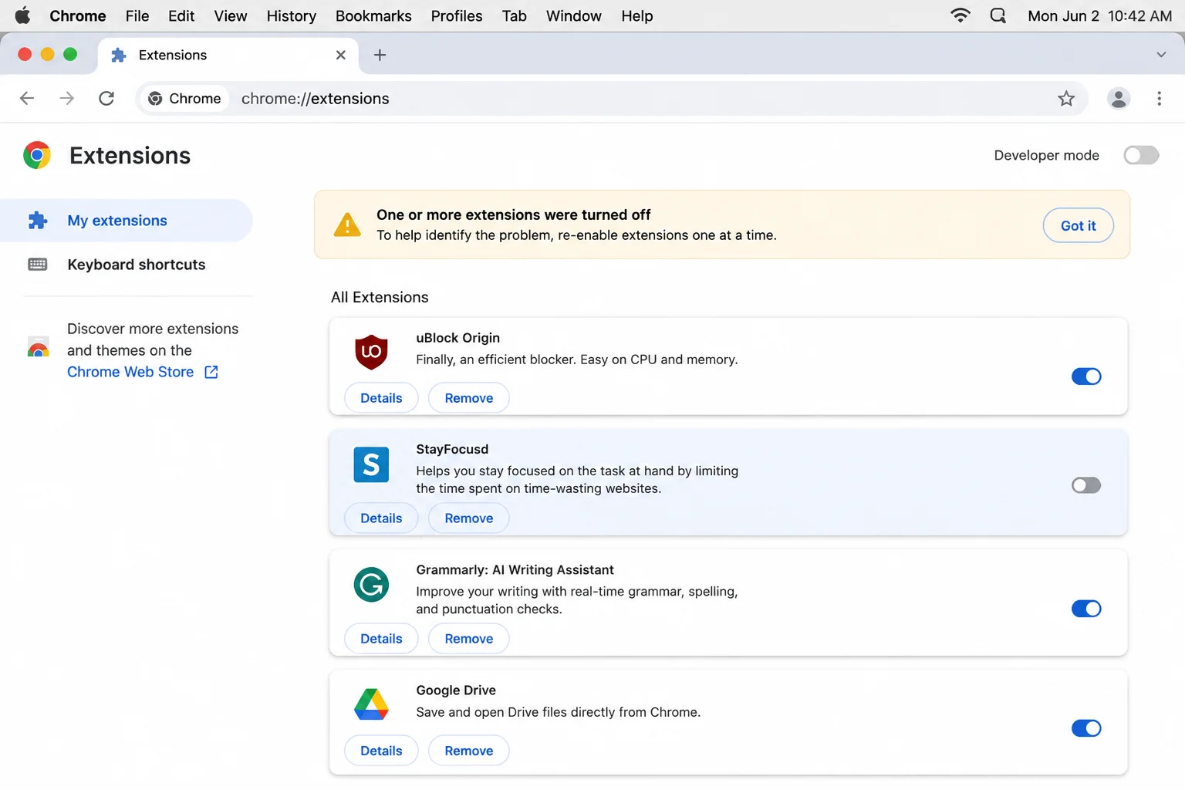1185x790 pixels.
Task: Switch off the Google Drive toggle
Action: click(x=1086, y=728)
